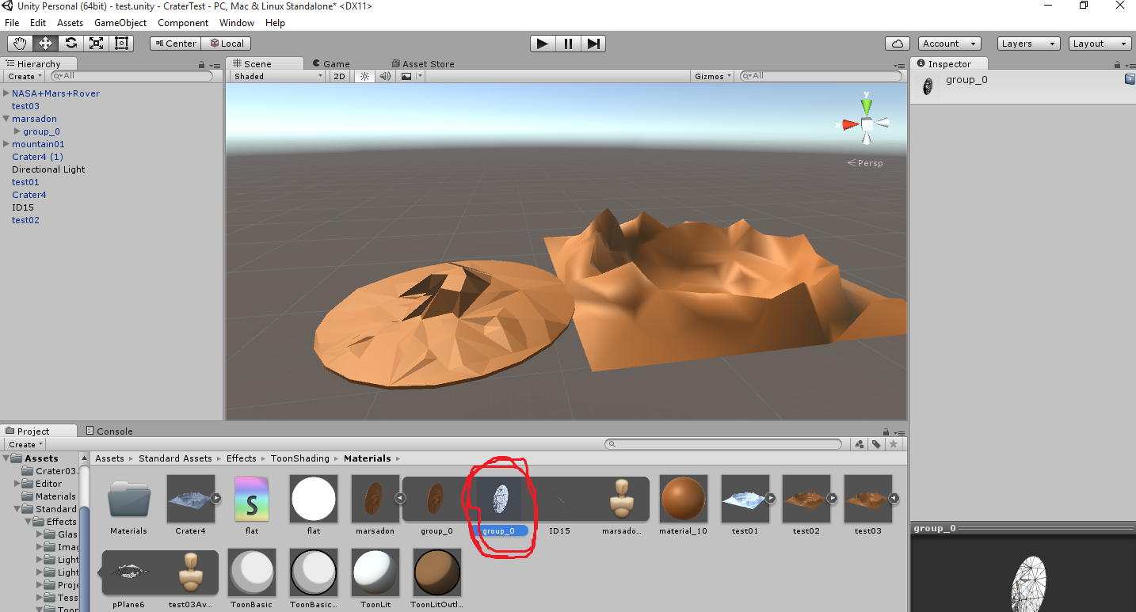1136x612 pixels.
Task: Select the Rect transform tool
Action: pos(121,44)
